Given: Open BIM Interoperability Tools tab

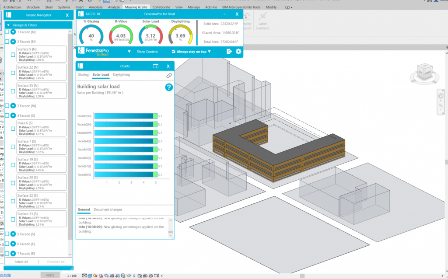Looking at the screenshot, I should [x=241, y=7].
